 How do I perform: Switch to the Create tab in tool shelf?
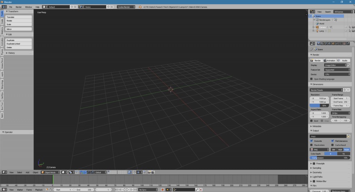point(2,21)
